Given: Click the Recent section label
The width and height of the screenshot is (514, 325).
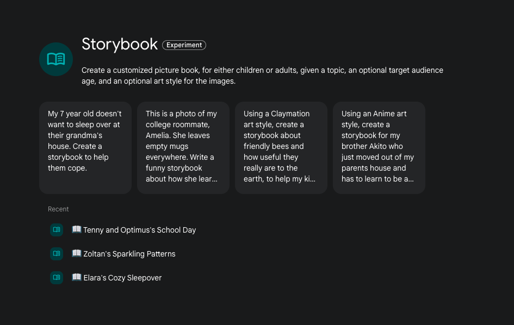Looking at the screenshot, I should 58,209.
